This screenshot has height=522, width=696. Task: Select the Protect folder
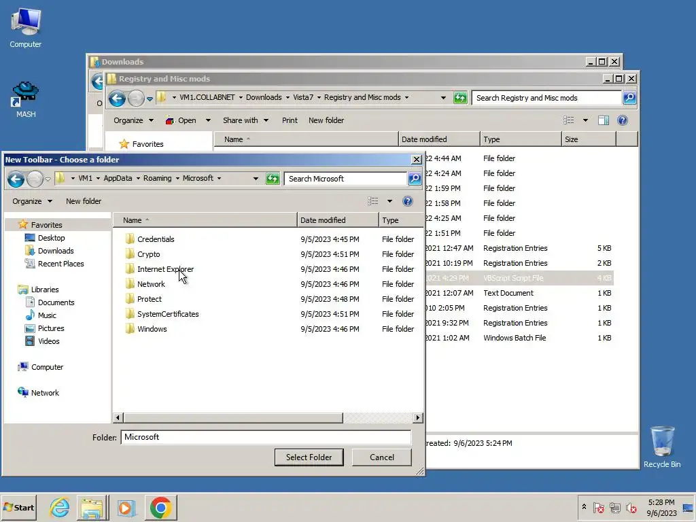click(x=149, y=299)
